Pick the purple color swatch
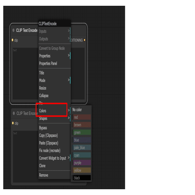 [81, 163]
